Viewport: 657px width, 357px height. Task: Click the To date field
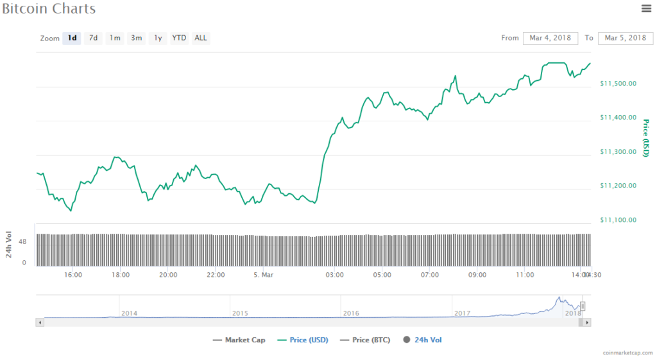tap(626, 38)
